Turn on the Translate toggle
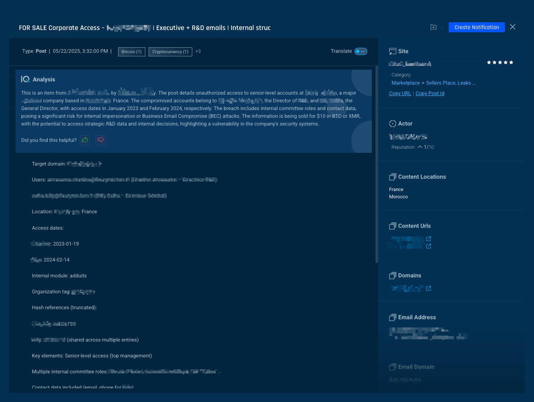 coord(360,51)
